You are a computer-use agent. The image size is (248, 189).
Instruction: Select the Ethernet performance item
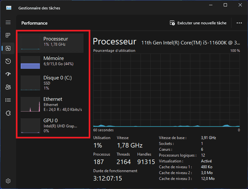click(x=51, y=104)
